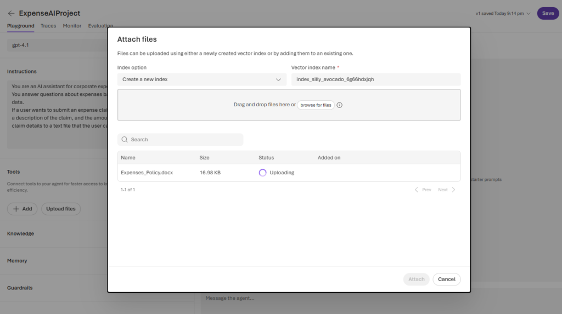This screenshot has width=562, height=314.
Task: Open the gpt-4.1 model selector
Action: click(x=55, y=45)
